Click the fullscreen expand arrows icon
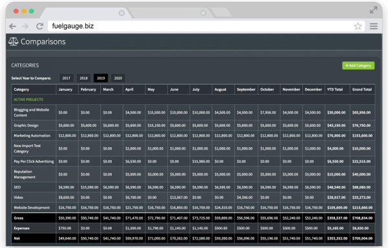This screenshot has width=388, height=248. (x=374, y=10)
